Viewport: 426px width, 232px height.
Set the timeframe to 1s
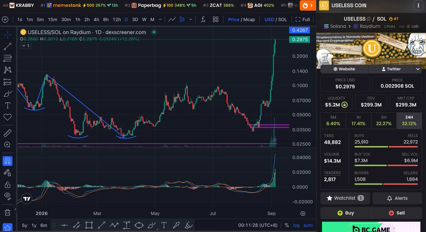(x=20, y=19)
